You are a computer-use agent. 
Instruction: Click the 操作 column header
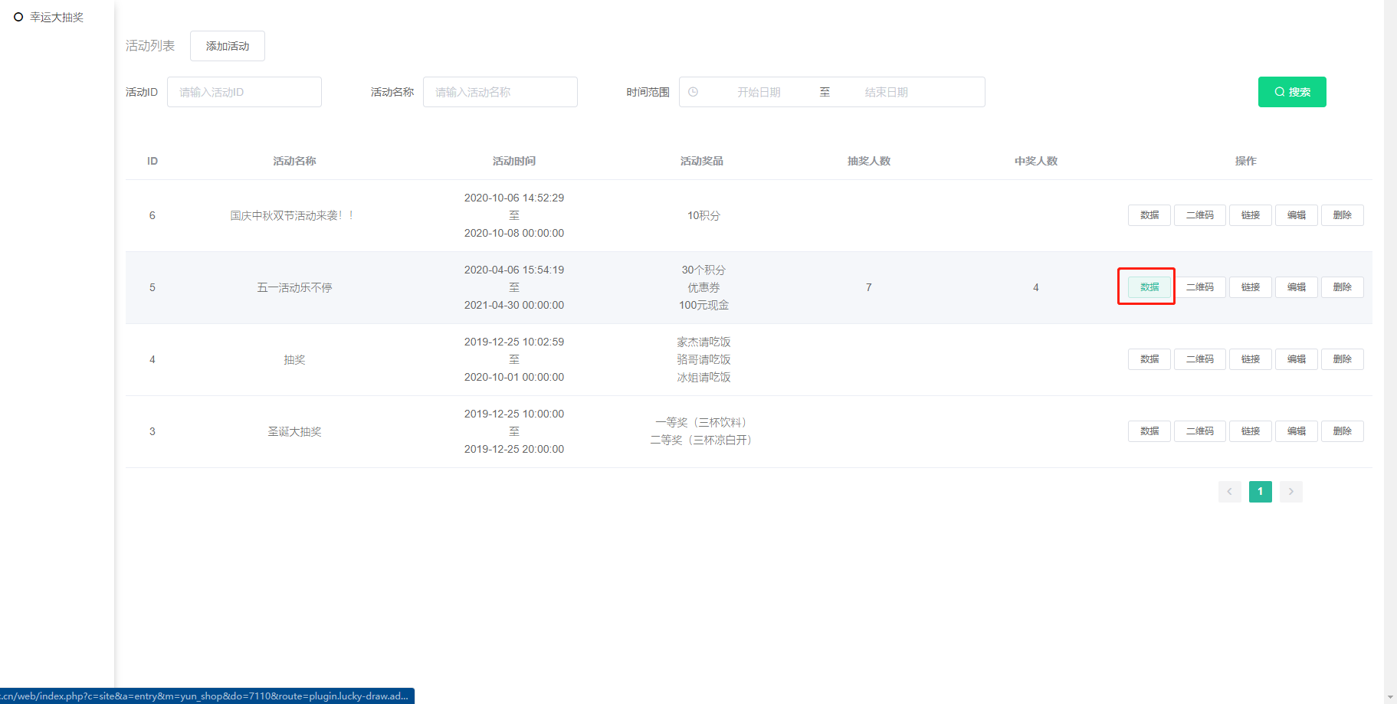coord(1246,161)
